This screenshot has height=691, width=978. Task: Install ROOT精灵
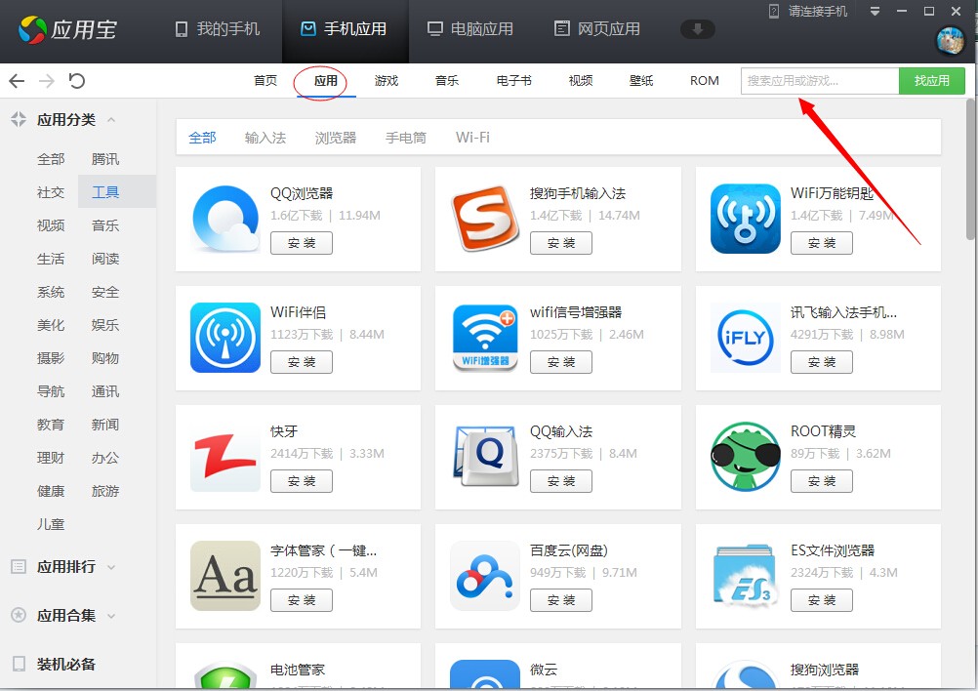point(822,481)
